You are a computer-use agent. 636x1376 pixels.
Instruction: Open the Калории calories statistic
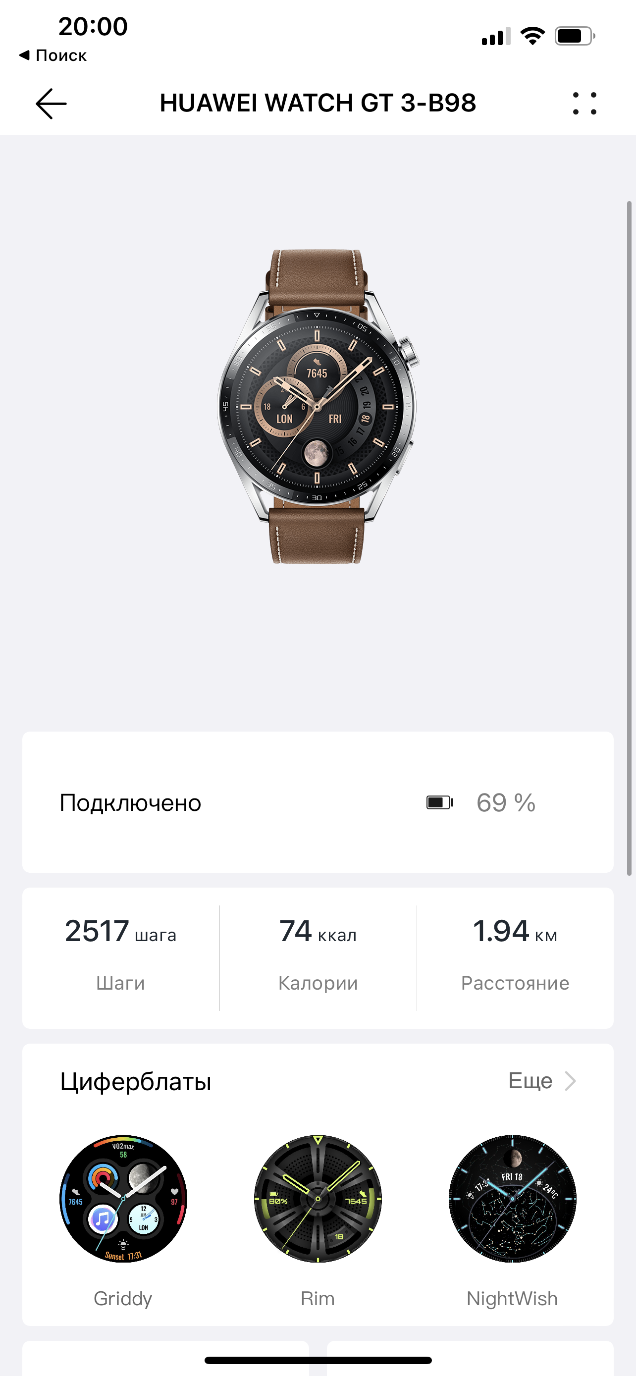(x=318, y=957)
